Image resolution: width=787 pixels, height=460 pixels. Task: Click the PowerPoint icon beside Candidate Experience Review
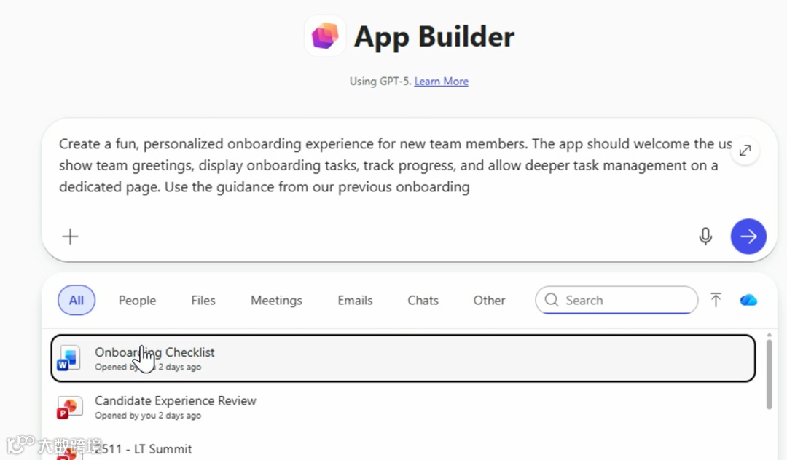[x=68, y=407]
